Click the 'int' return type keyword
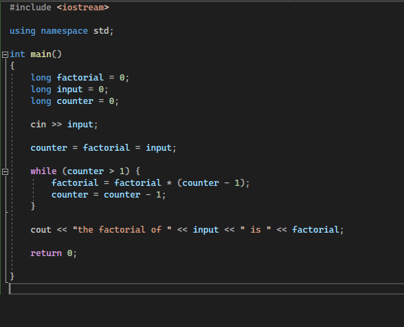This screenshot has width=404, height=327. point(18,54)
